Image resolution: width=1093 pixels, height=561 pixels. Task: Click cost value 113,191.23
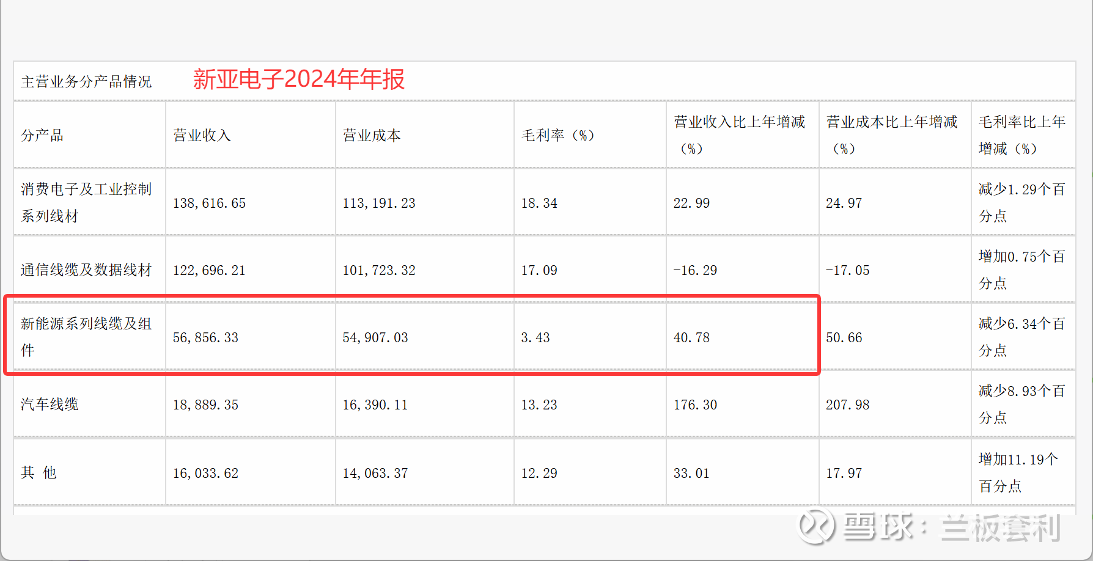pyautogui.click(x=379, y=203)
